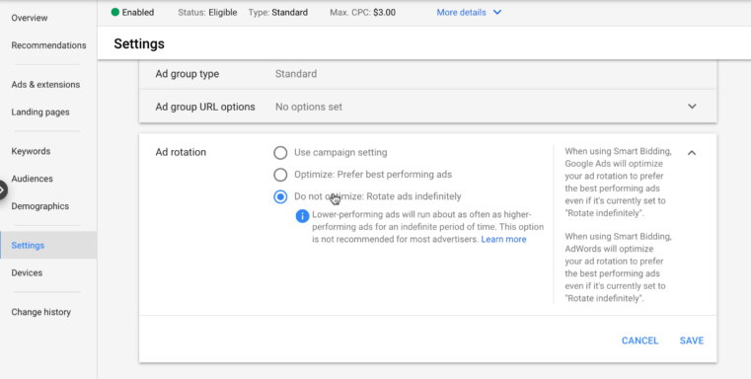Select Do not optimize: Rotate ads indefinitely
This screenshot has height=379, width=751.
[x=280, y=197]
